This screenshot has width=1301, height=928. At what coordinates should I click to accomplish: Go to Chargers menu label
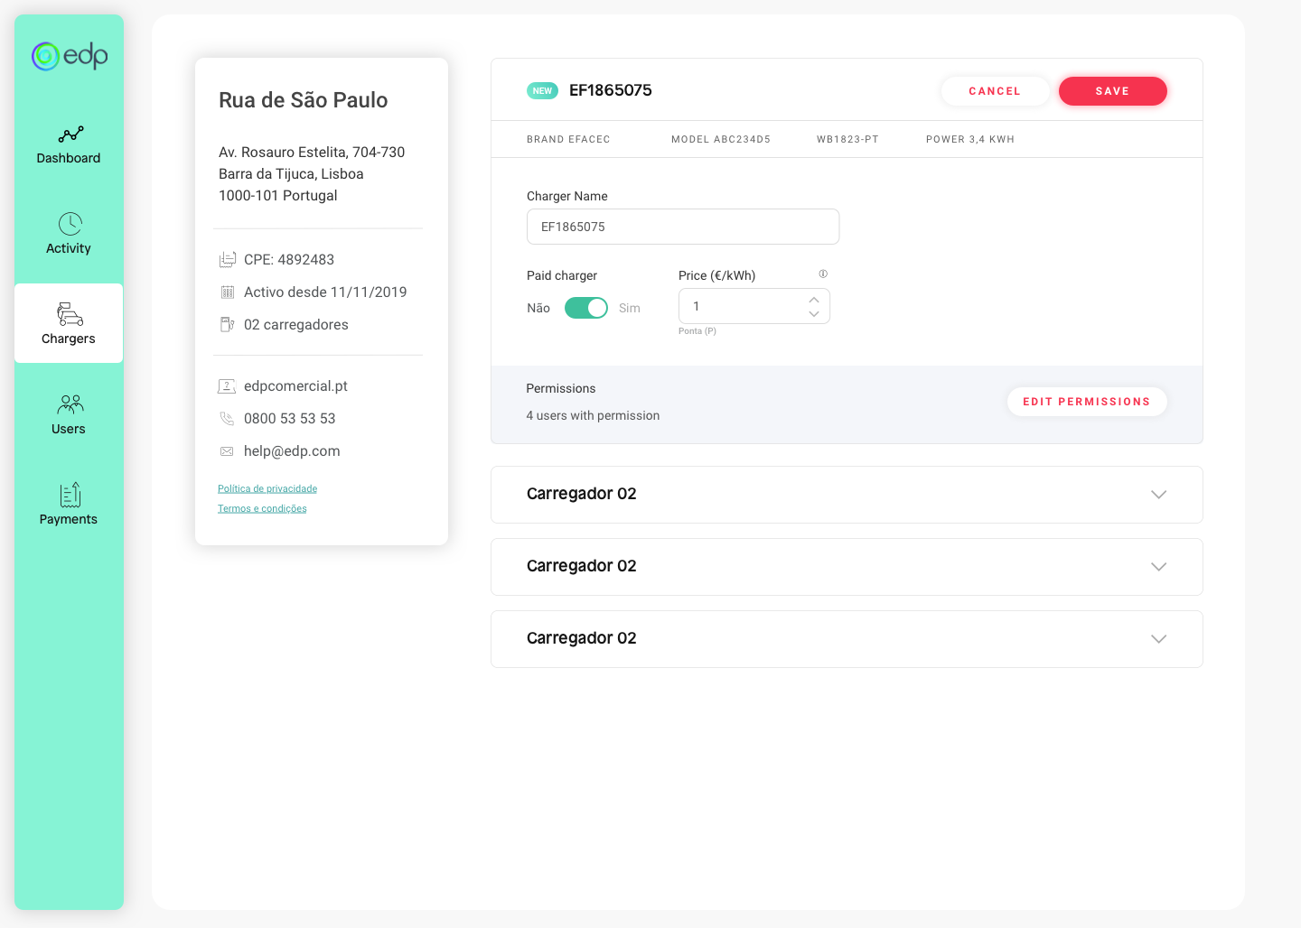[x=69, y=339]
